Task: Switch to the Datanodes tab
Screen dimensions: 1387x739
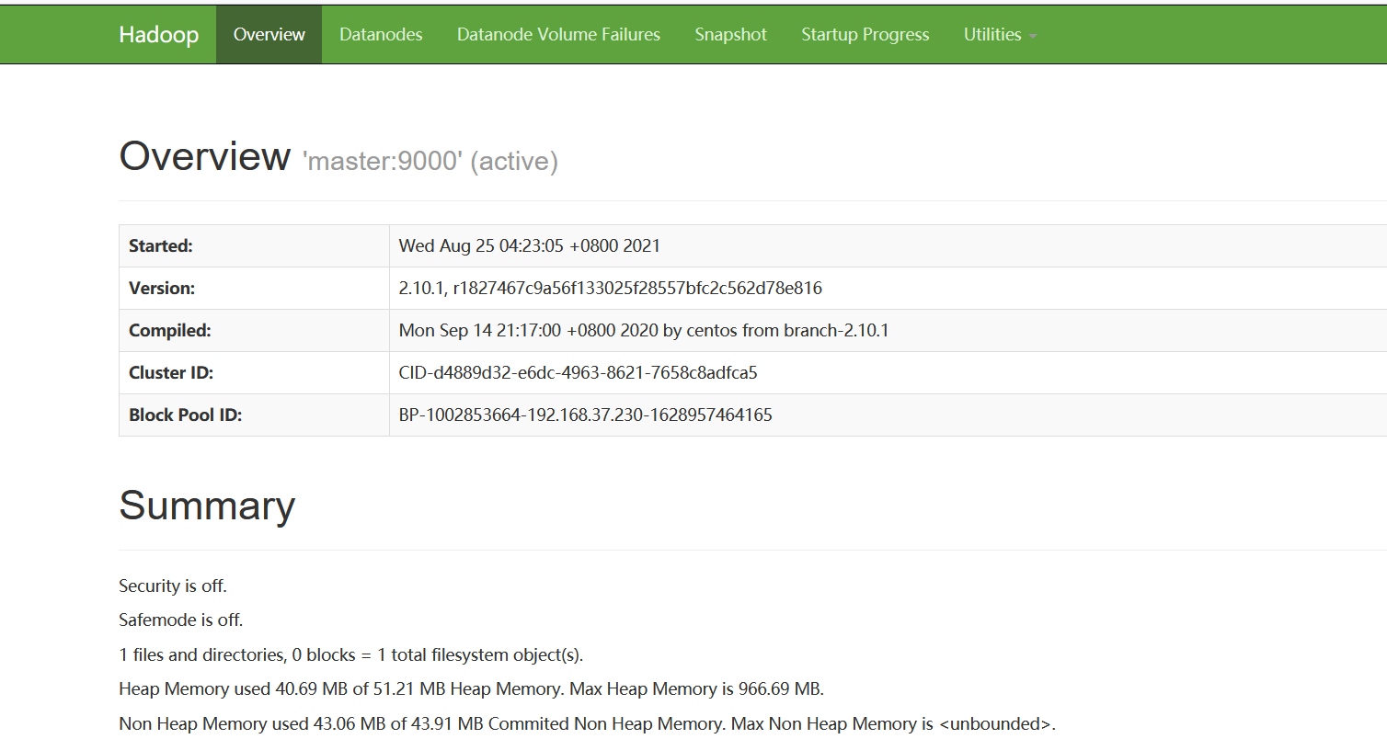Action: [x=381, y=34]
